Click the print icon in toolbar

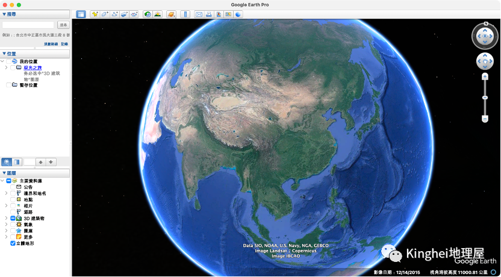[208, 14]
